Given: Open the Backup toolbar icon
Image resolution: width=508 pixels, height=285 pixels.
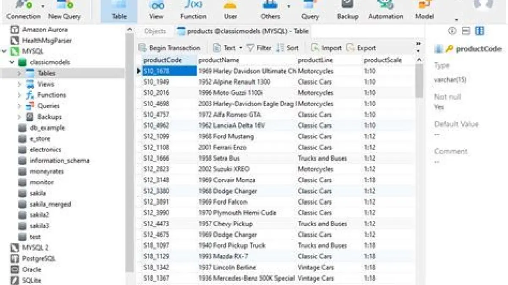Looking at the screenshot, I should [348, 9].
